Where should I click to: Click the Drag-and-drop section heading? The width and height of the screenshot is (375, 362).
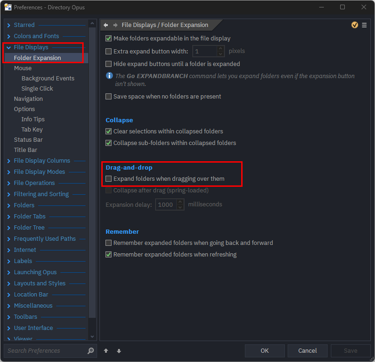[129, 168]
